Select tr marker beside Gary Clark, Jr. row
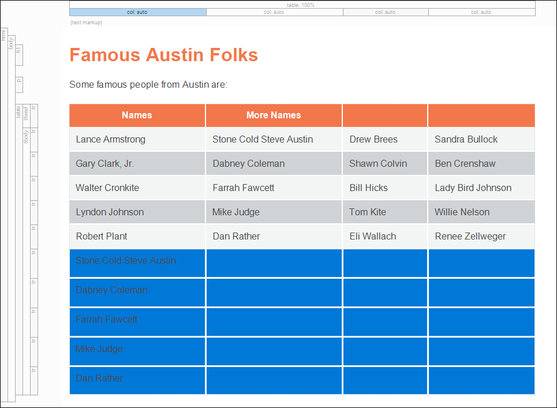 point(34,164)
